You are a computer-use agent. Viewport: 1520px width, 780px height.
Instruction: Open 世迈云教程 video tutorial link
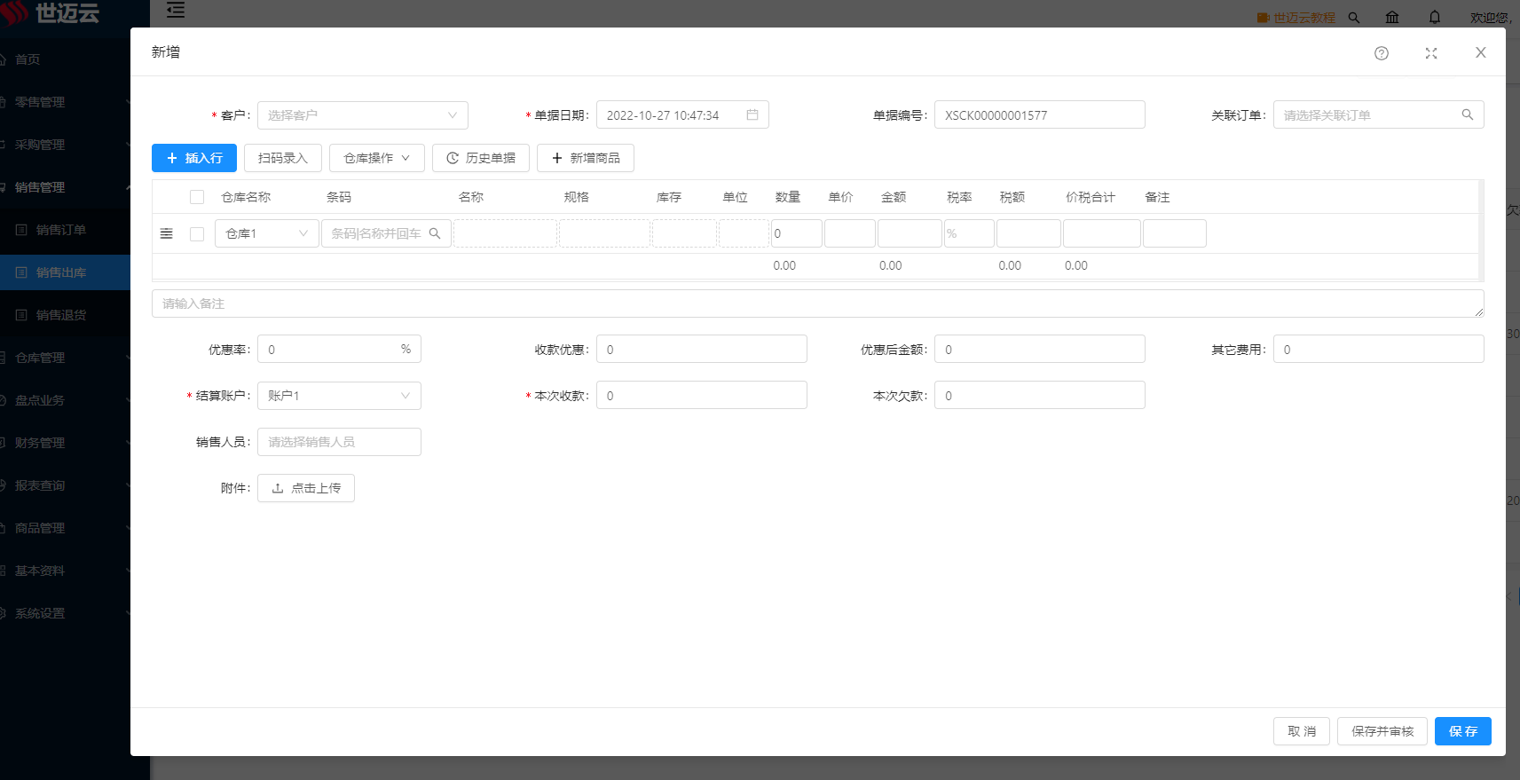click(x=1296, y=18)
